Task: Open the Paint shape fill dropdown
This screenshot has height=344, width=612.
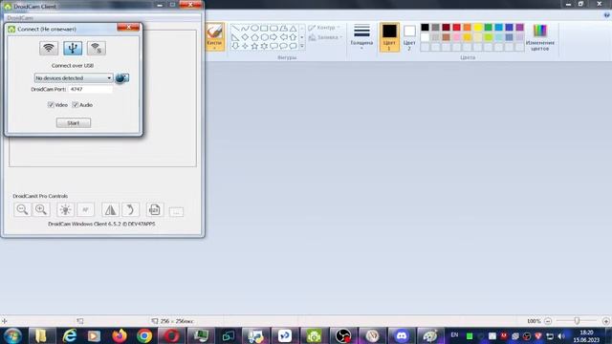Action: pyautogui.click(x=325, y=37)
